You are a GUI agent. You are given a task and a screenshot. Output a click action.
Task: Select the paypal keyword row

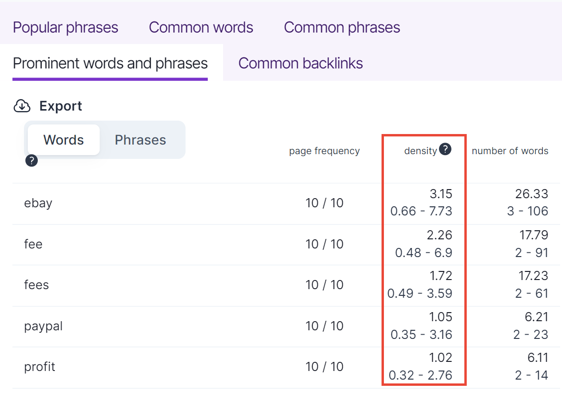(44, 326)
